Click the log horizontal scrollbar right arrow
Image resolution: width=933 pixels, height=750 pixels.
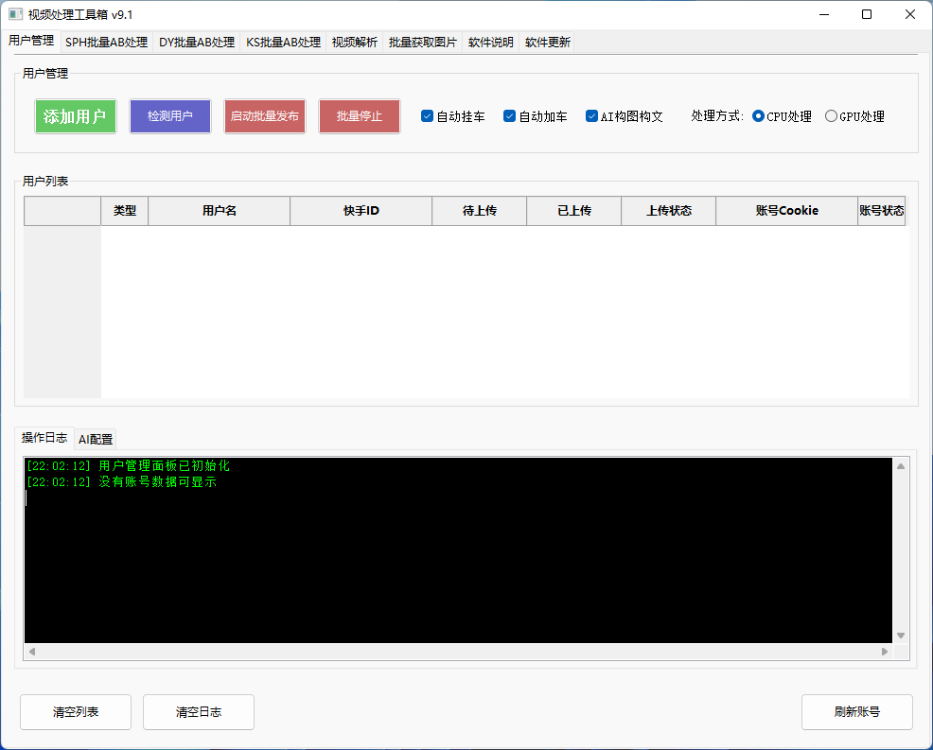click(885, 652)
